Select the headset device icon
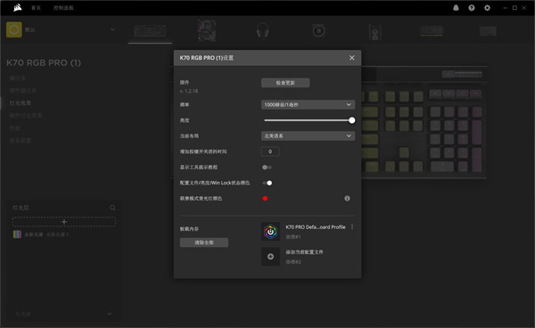 (262, 30)
